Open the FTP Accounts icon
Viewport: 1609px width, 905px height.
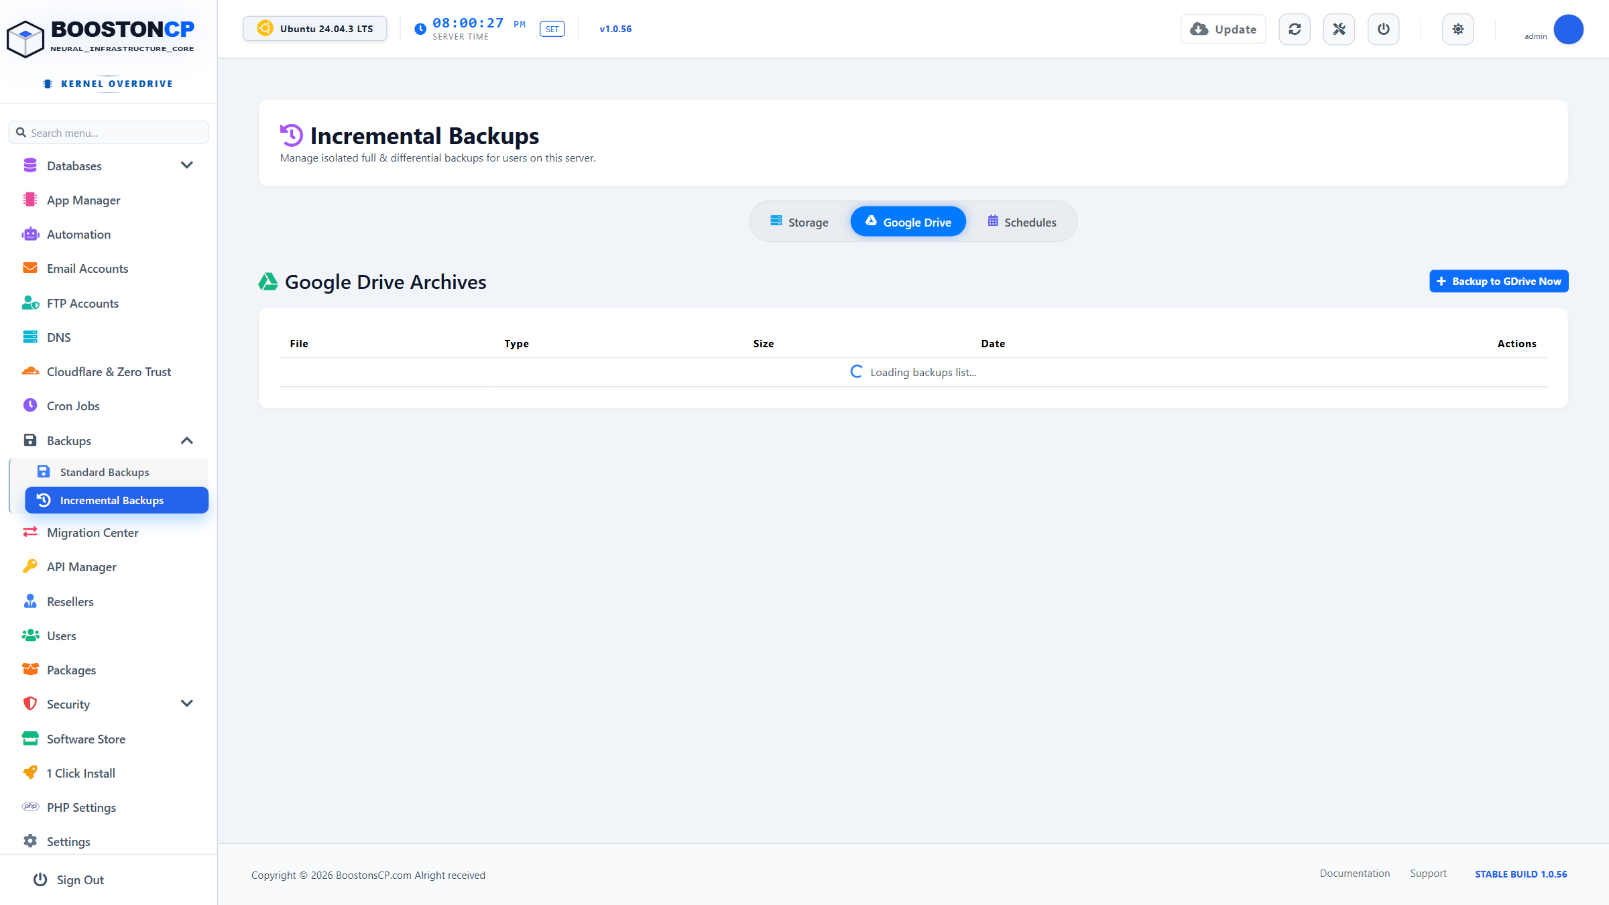tap(30, 303)
